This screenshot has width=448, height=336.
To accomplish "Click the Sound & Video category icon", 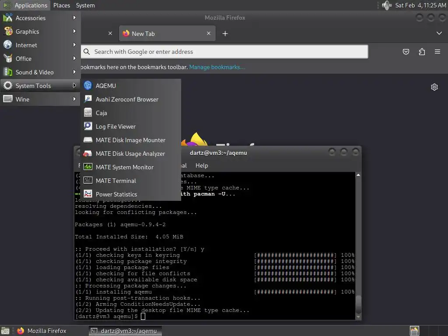I will (8, 72).
